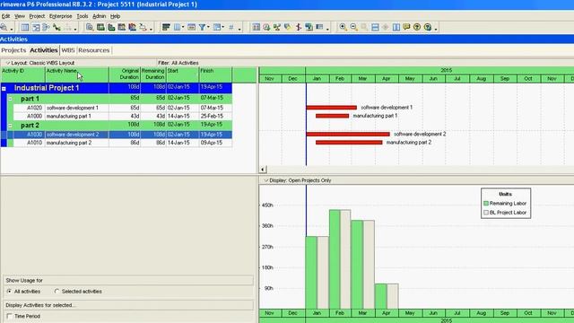Show the Resource Usage Spreadsheet icon

tap(122, 27)
